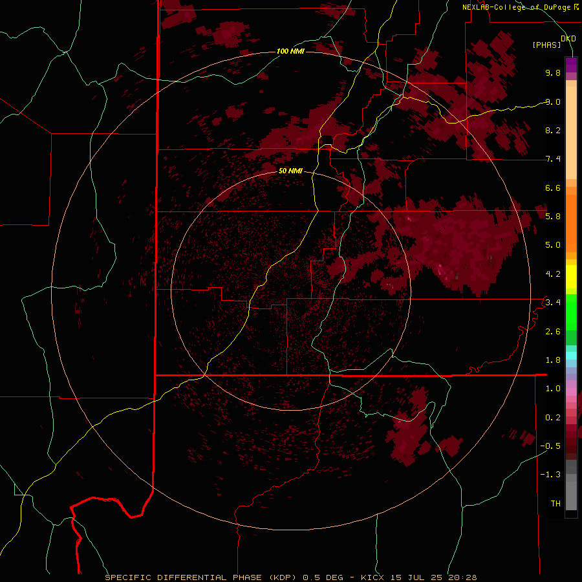Click the -1.3 scale value
Image resolution: width=582 pixels, height=582 pixels.
550,475
